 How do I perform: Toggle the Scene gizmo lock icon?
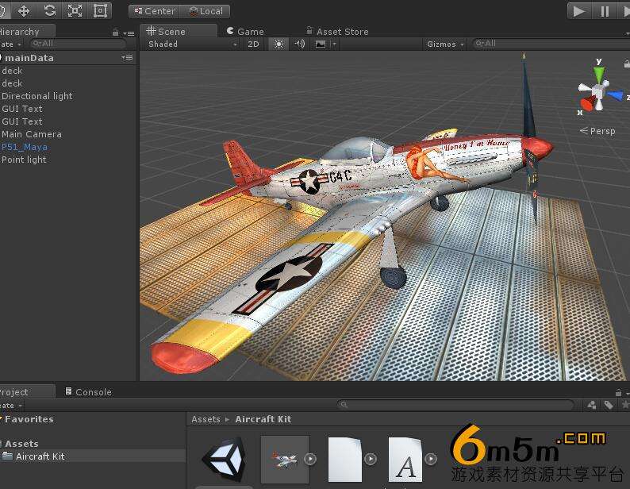point(627,64)
